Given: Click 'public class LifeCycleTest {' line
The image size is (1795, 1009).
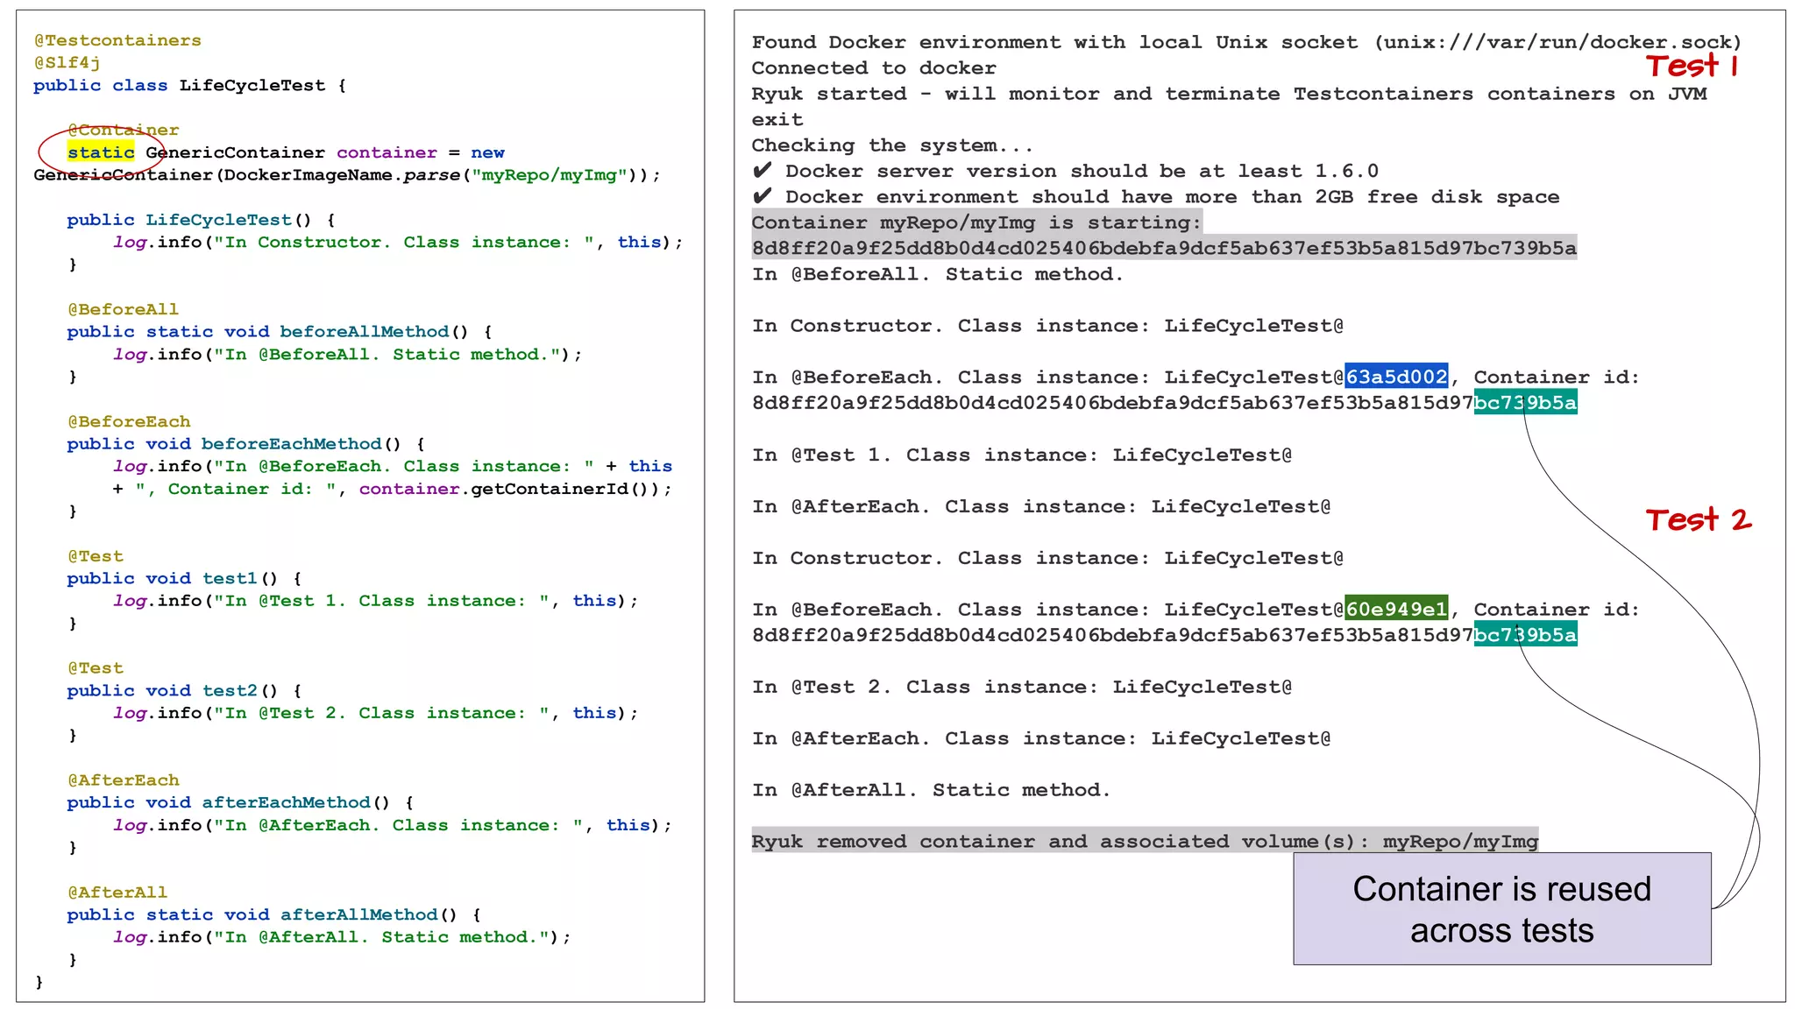Looking at the screenshot, I should pos(189,86).
